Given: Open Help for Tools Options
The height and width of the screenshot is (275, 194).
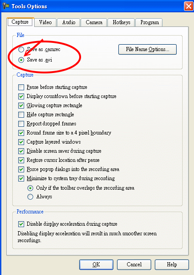Looking at the screenshot, I should 172,265.
